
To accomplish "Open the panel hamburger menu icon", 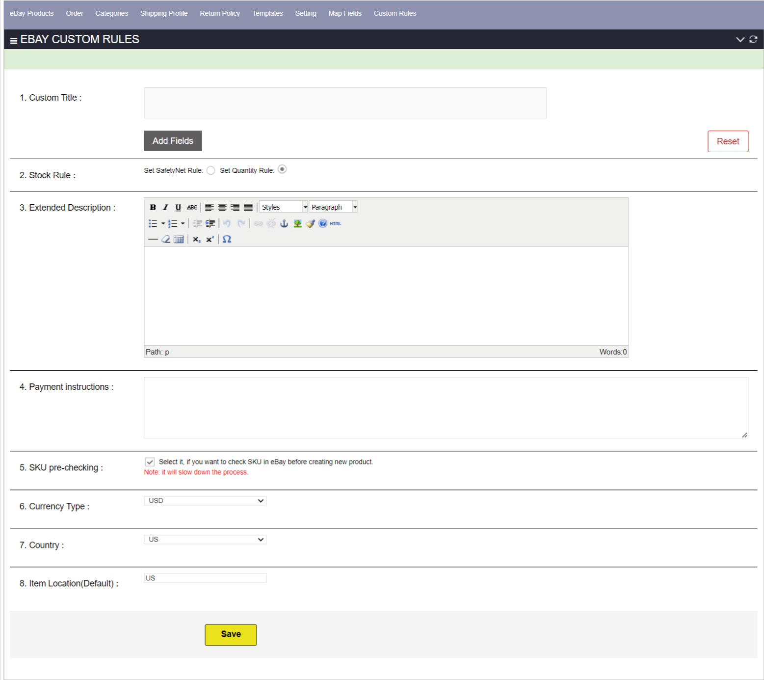I will [14, 40].
